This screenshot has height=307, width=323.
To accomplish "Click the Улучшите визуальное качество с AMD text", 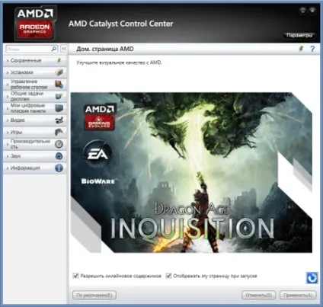I will 119,62.
